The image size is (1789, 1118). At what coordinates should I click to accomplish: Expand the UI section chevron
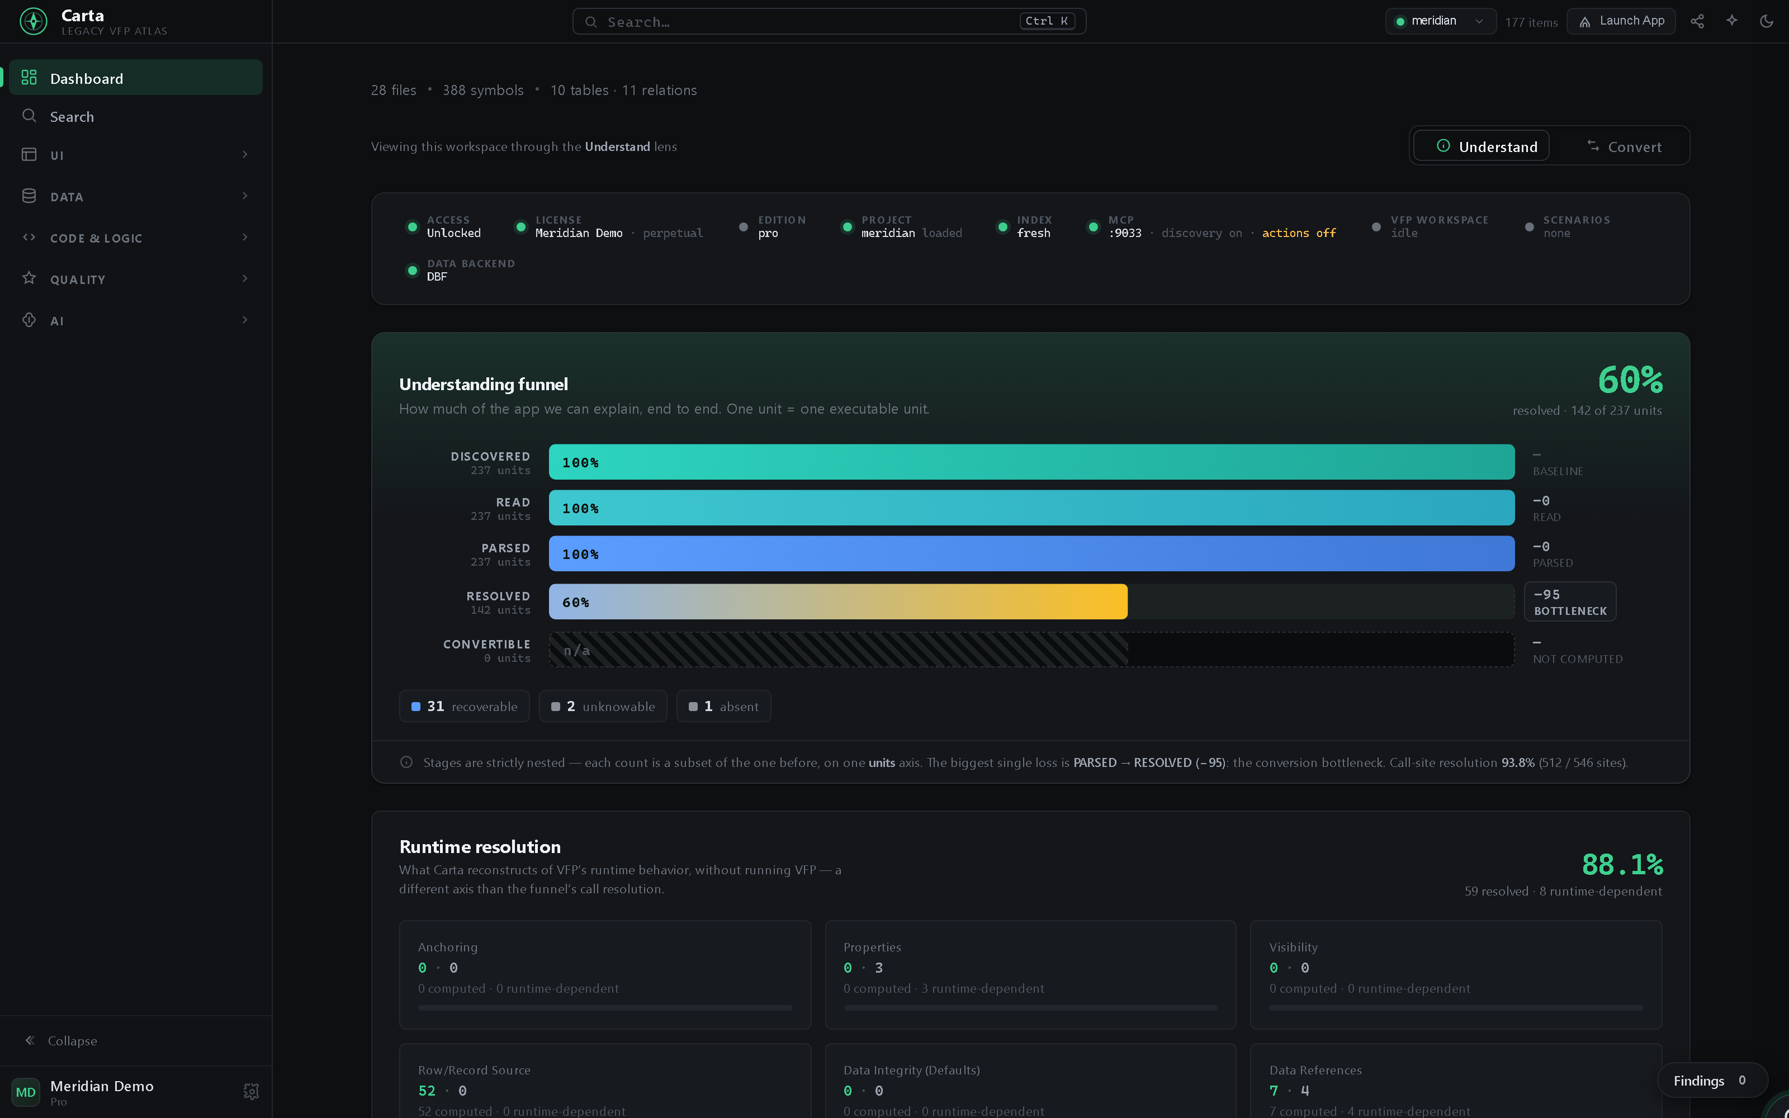pyautogui.click(x=245, y=154)
